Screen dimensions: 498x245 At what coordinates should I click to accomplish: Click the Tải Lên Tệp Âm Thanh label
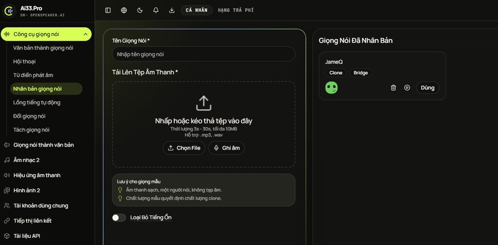tap(145, 72)
